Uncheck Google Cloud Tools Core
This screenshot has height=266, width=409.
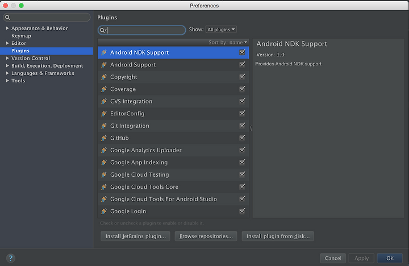243,186
